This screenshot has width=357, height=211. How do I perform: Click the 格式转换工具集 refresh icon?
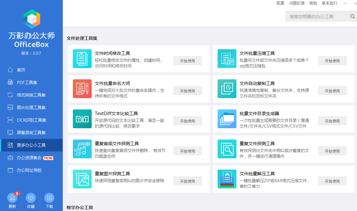(x=10, y=95)
